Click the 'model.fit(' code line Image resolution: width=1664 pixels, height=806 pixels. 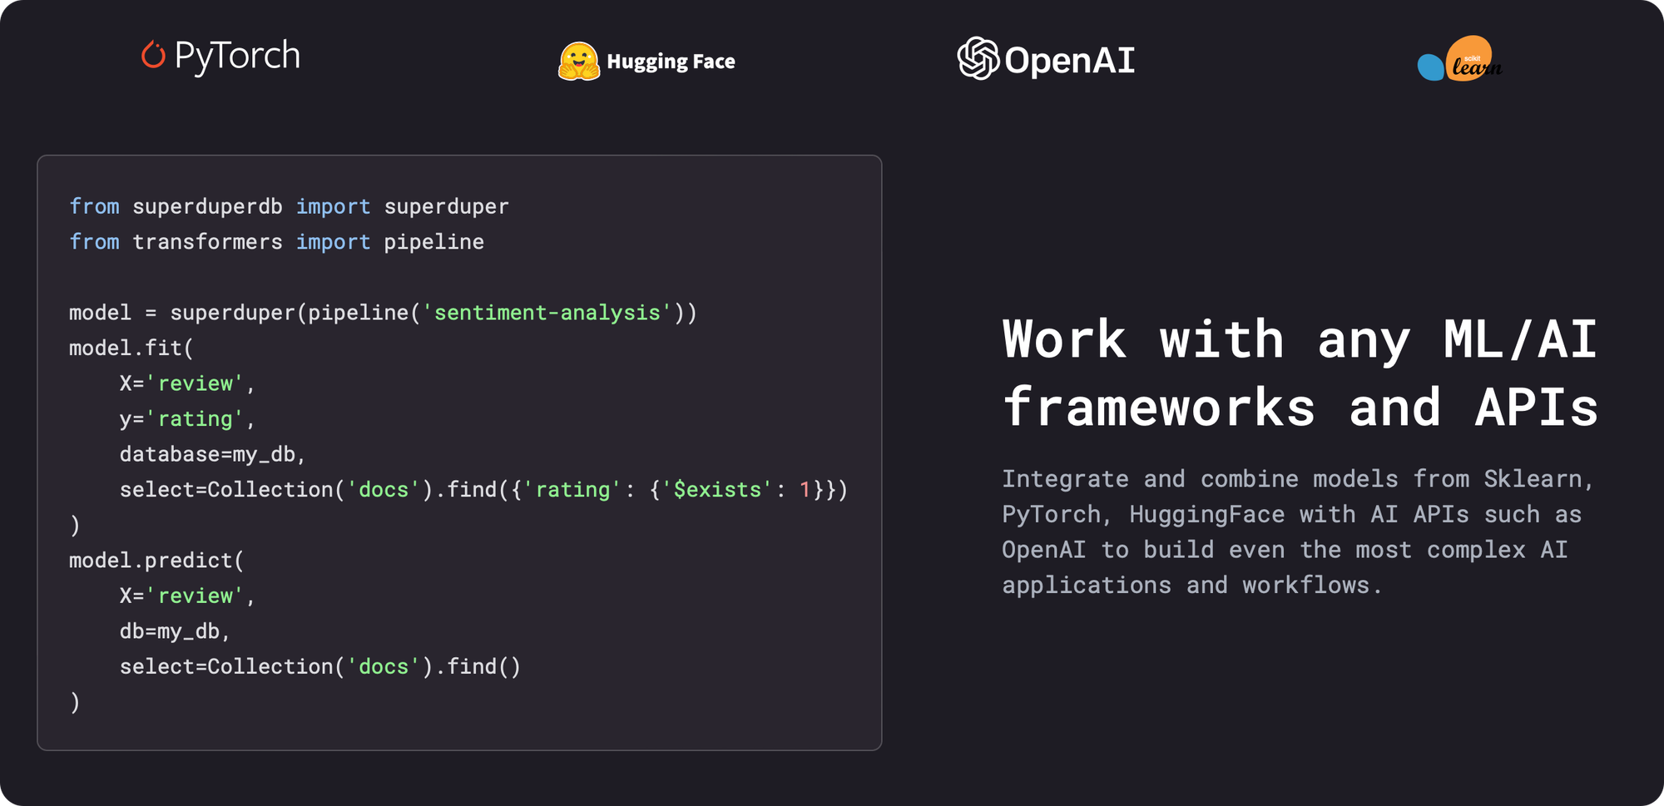click(131, 348)
